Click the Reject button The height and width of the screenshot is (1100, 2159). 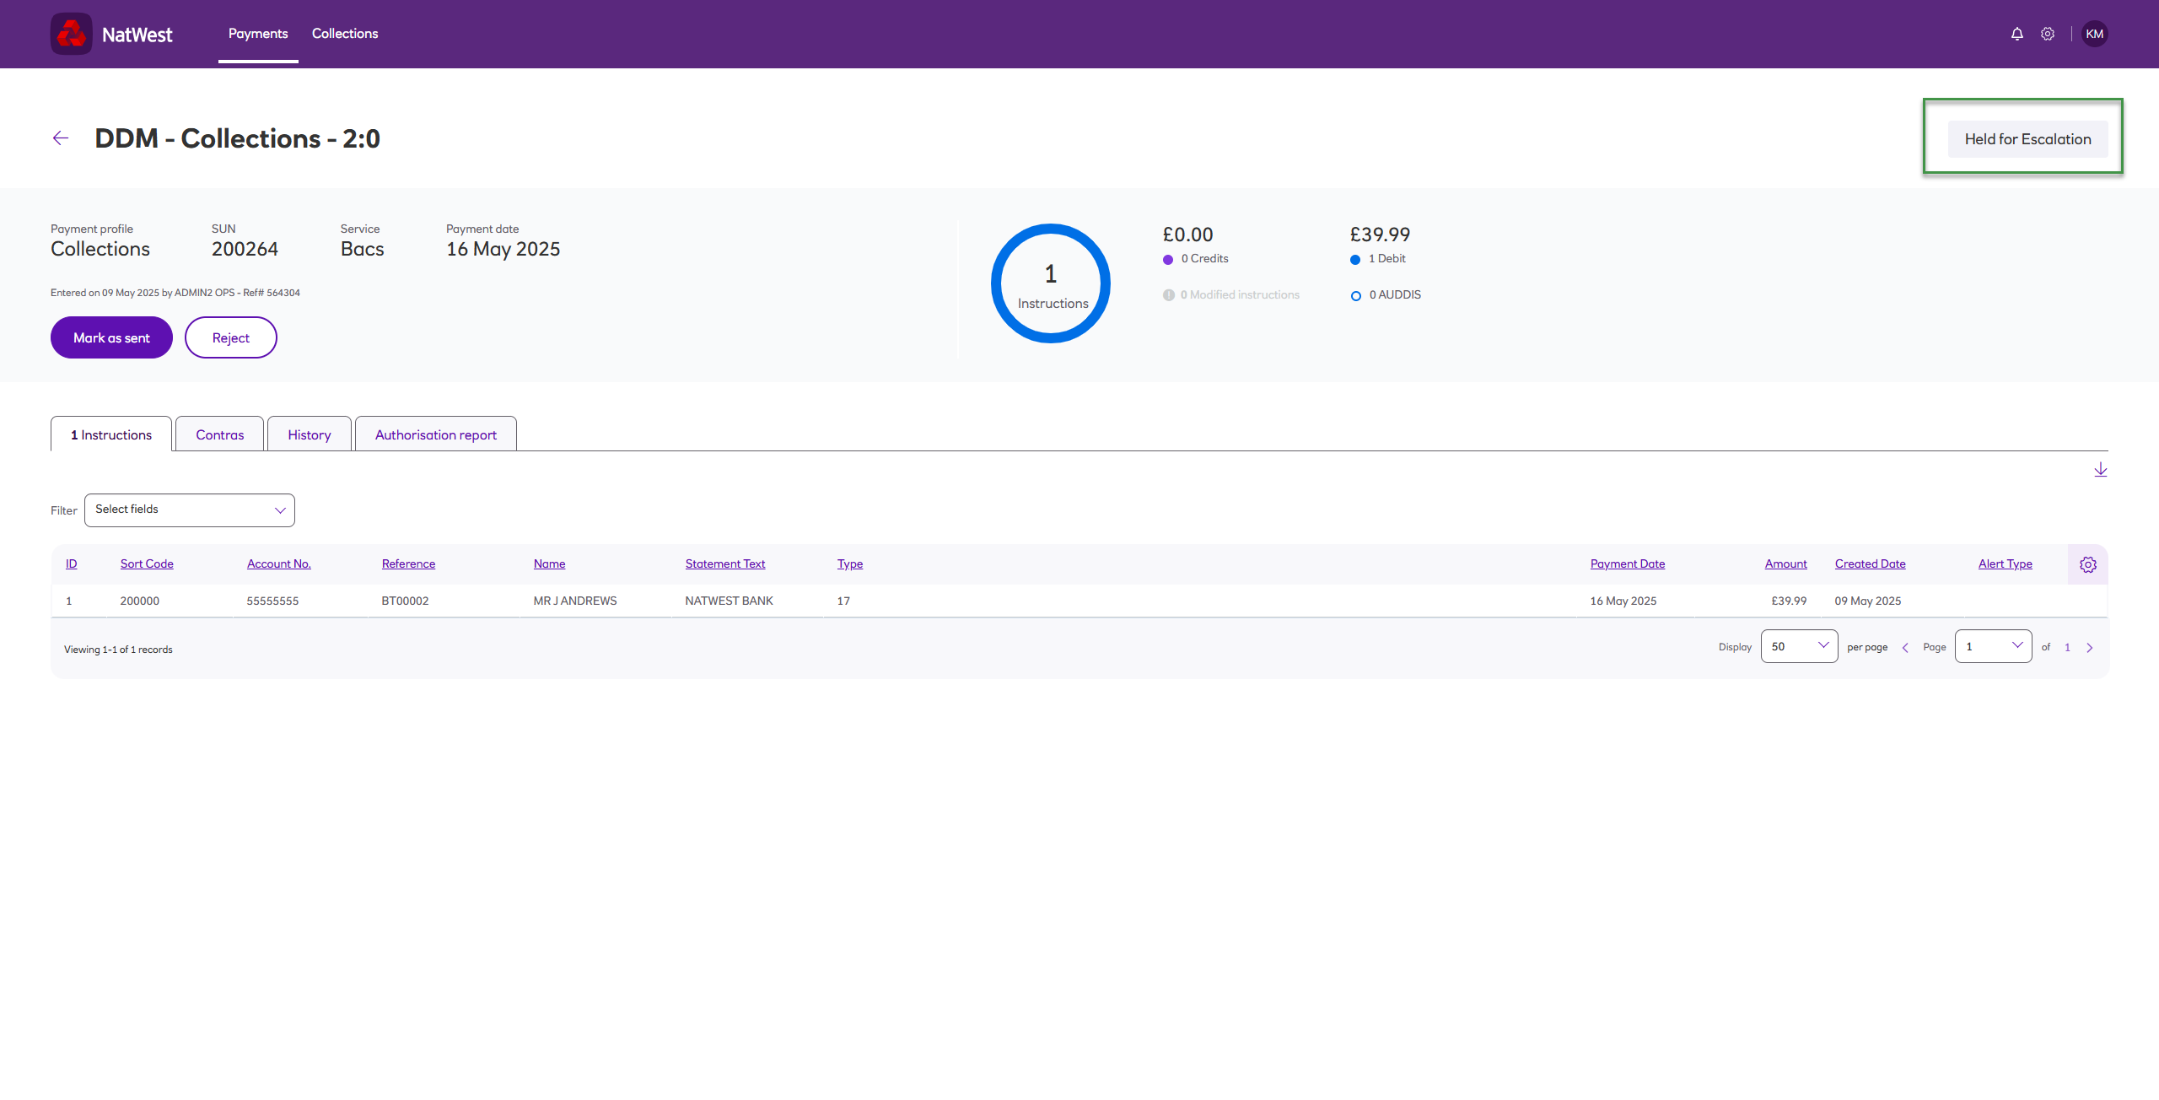pyautogui.click(x=230, y=337)
